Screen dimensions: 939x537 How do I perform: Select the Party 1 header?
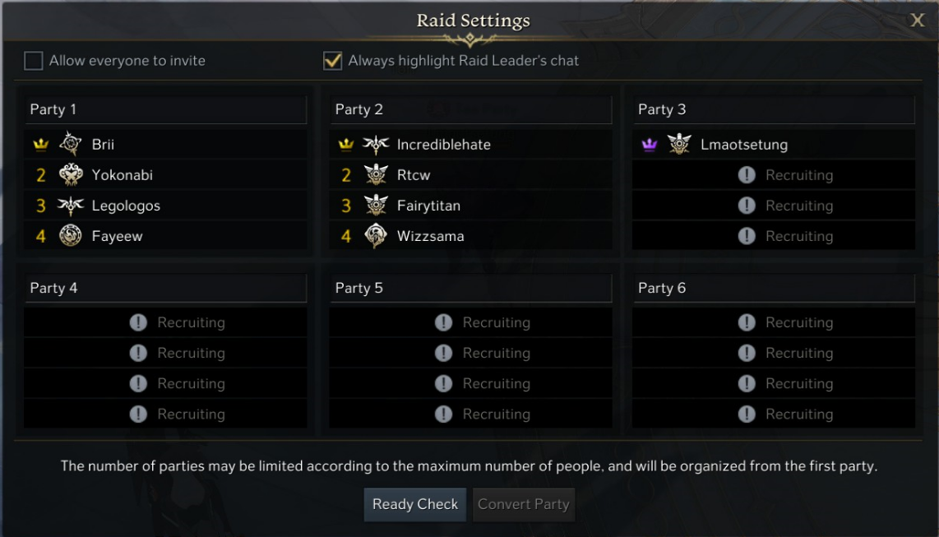coord(165,109)
